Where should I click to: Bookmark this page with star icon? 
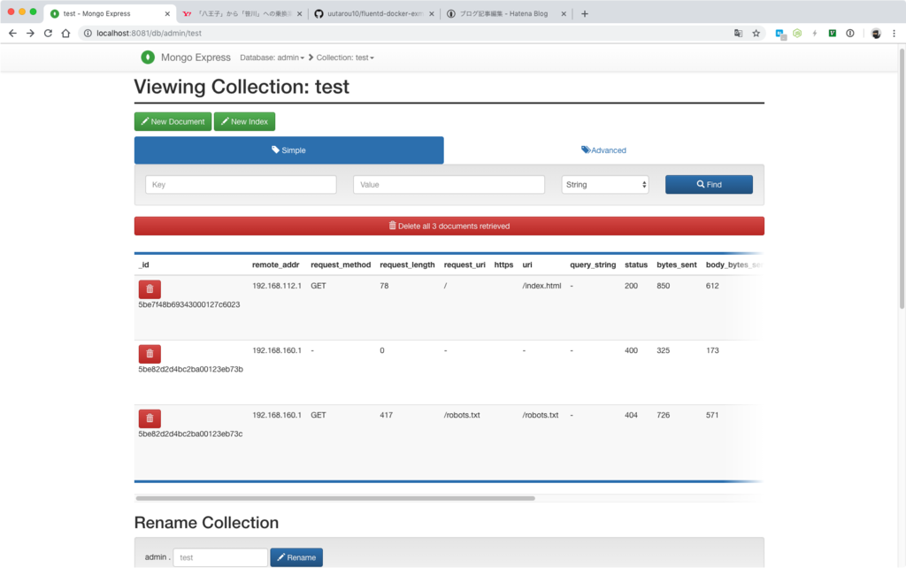(756, 33)
